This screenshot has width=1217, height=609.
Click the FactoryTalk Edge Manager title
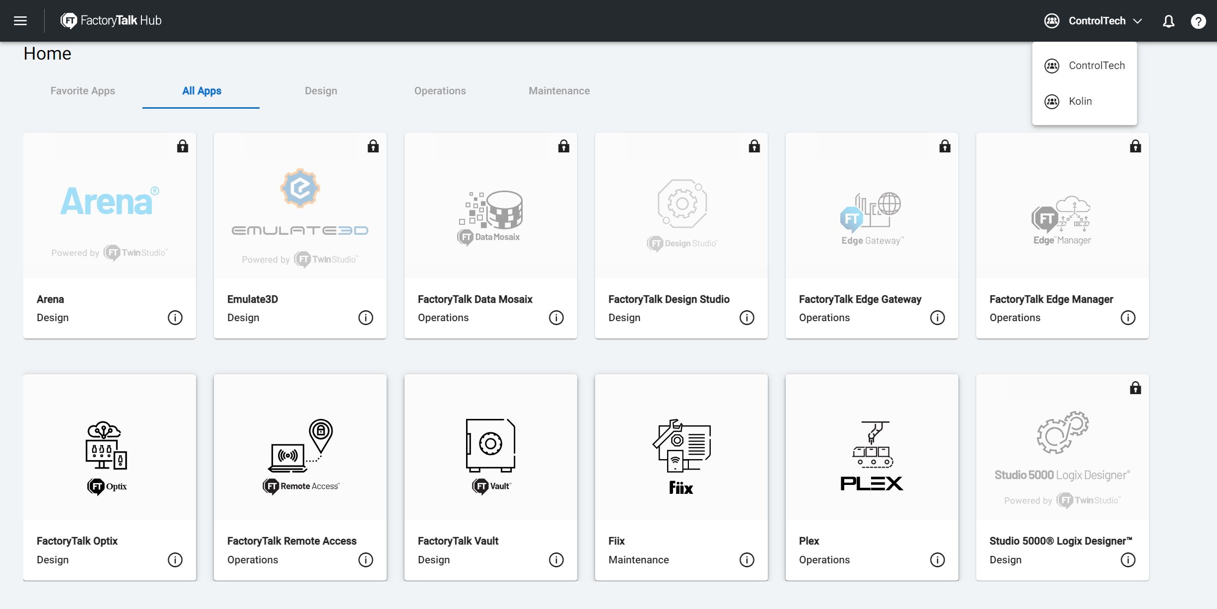click(1051, 299)
